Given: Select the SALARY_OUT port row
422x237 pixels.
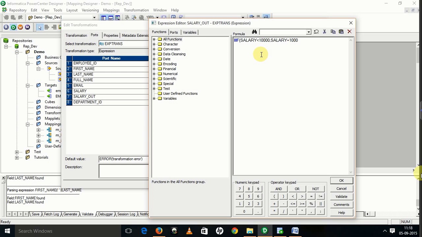Looking at the screenshot, I should (107, 96).
